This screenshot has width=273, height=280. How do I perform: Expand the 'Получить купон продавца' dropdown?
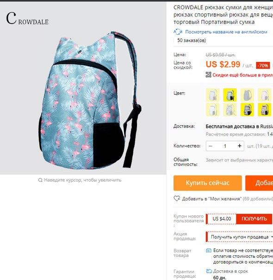click(x=240, y=237)
